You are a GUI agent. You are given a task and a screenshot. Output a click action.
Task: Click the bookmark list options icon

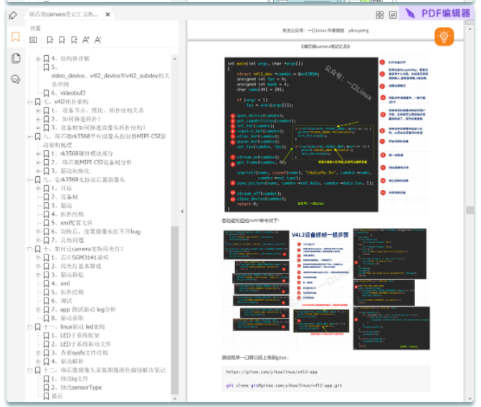[x=33, y=40]
